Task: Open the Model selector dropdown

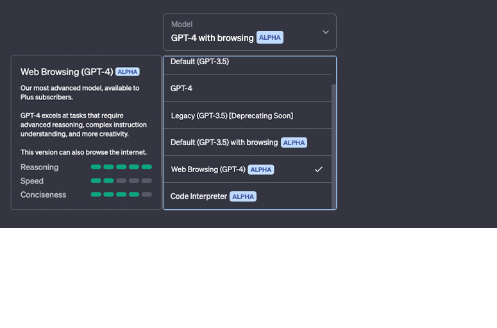Action: click(x=249, y=32)
